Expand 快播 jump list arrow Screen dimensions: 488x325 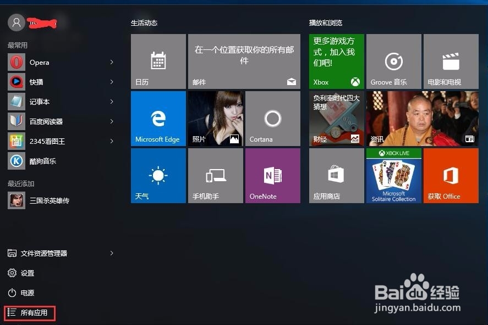coord(112,82)
